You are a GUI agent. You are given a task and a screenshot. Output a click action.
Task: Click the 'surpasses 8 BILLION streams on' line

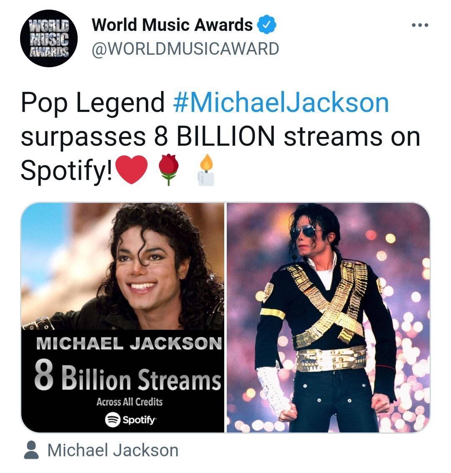(220, 137)
